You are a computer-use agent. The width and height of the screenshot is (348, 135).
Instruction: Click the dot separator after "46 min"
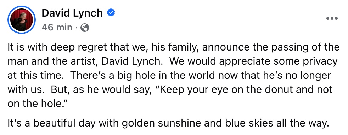tap(76, 28)
